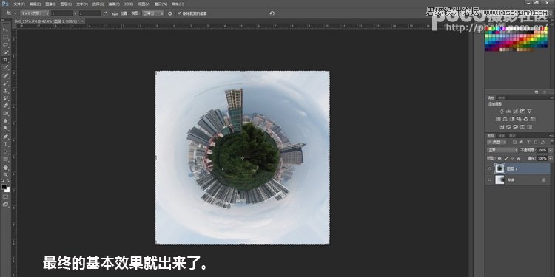This screenshot has width=555, height=277.
Task: Select the Rectangle shape tool
Action: click(6, 160)
